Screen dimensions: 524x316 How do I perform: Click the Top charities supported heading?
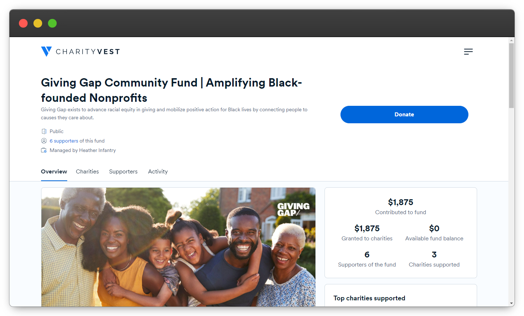[x=369, y=298]
